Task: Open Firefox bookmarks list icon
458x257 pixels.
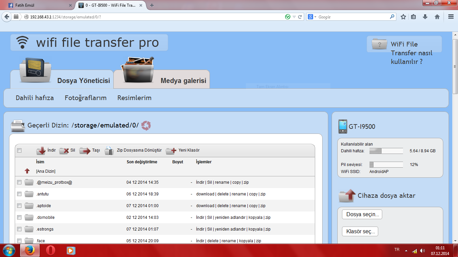Action: tap(413, 17)
